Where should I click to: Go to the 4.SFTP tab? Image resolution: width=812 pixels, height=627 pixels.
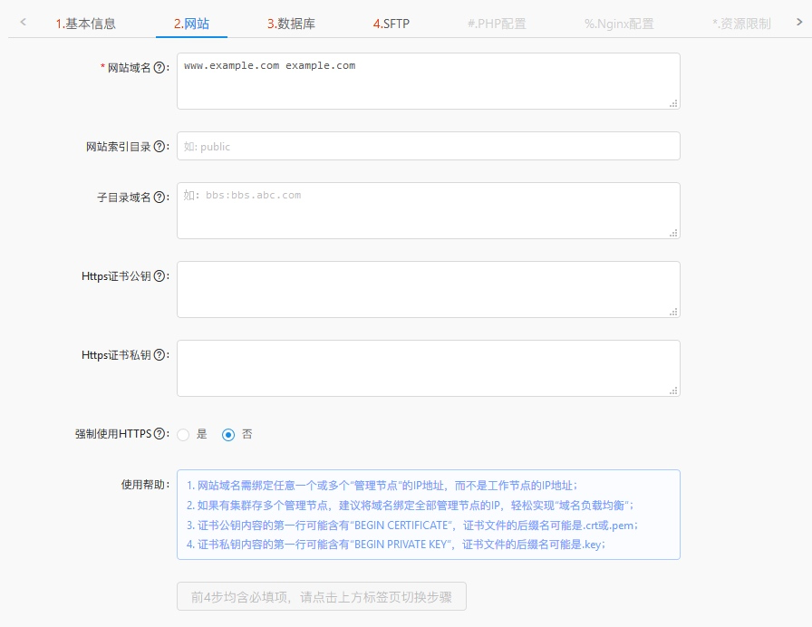coord(391,24)
